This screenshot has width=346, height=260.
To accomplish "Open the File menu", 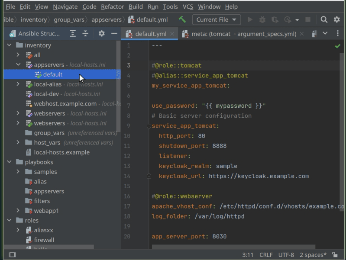I will [10, 6].
